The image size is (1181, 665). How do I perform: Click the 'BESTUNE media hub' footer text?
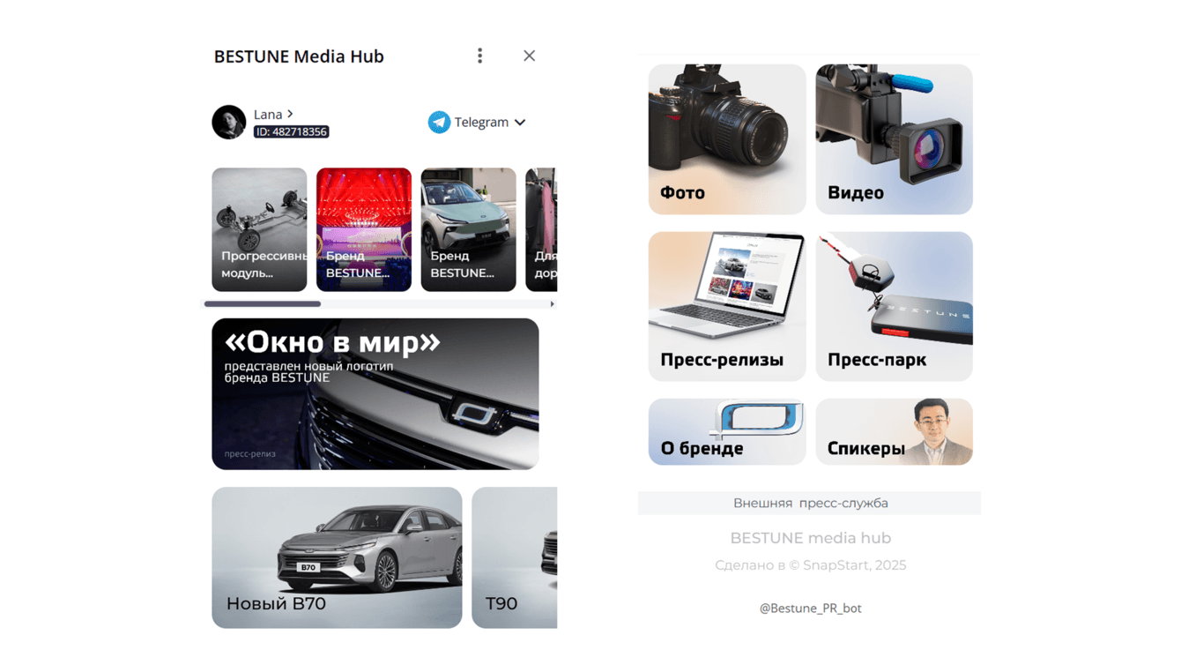[810, 538]
